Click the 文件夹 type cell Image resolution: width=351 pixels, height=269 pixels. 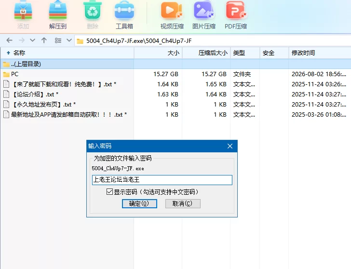242,74
